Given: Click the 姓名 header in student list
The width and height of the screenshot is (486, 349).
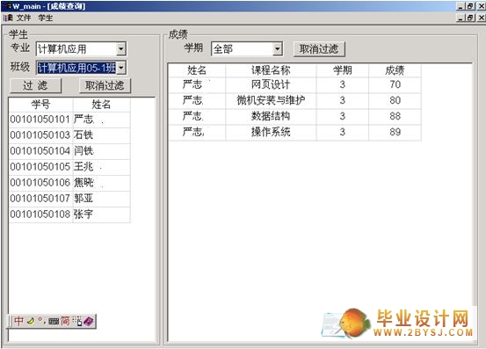Looking at the screenshot, I should [101, 105].
